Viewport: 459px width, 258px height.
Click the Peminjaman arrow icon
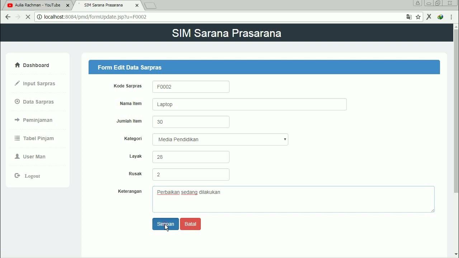(x=17, y=120)
